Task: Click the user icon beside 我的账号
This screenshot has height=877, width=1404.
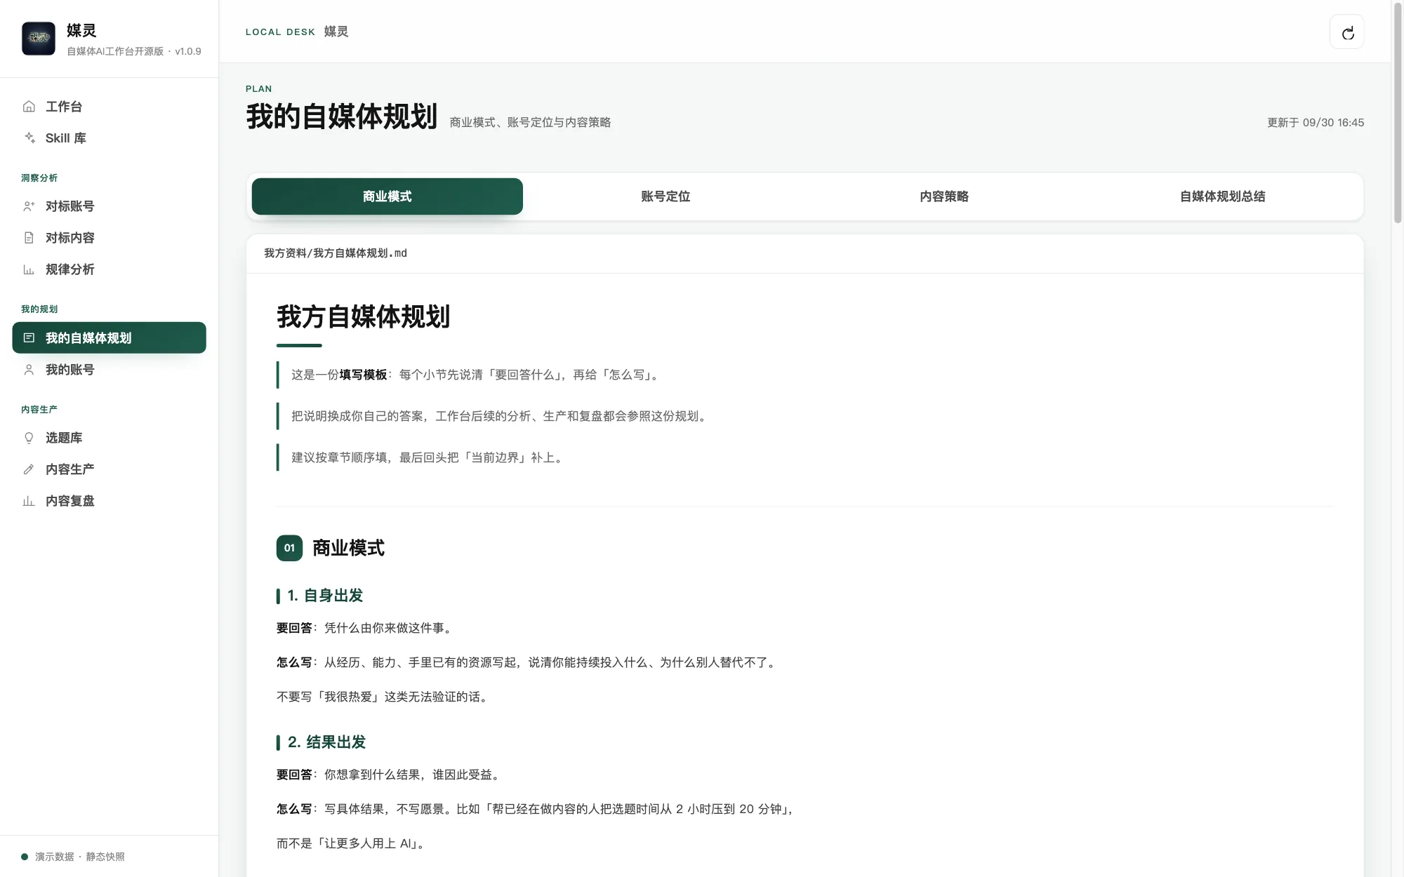Action: pos(29,370)
